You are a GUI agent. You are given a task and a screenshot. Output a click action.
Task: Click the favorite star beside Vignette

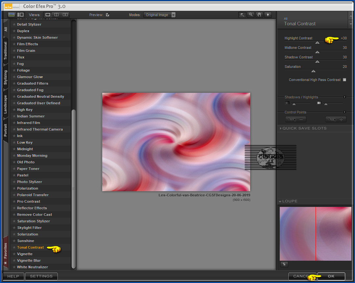click(14, 254)
